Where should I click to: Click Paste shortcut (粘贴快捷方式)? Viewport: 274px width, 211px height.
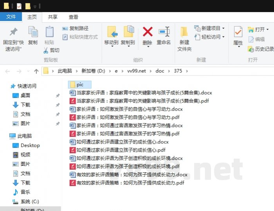pos(80,37)
